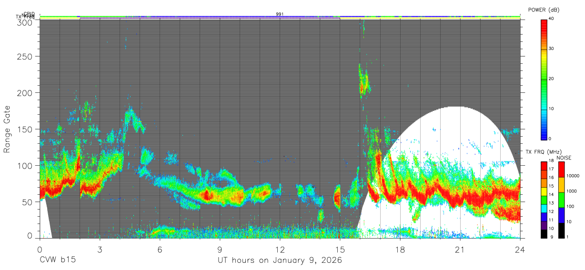Click the 24 UT hour tick label
585x270 pixels.
pos(520,250)
